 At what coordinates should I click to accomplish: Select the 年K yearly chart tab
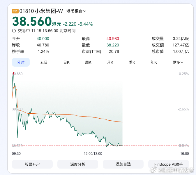[x=153, y=62]
